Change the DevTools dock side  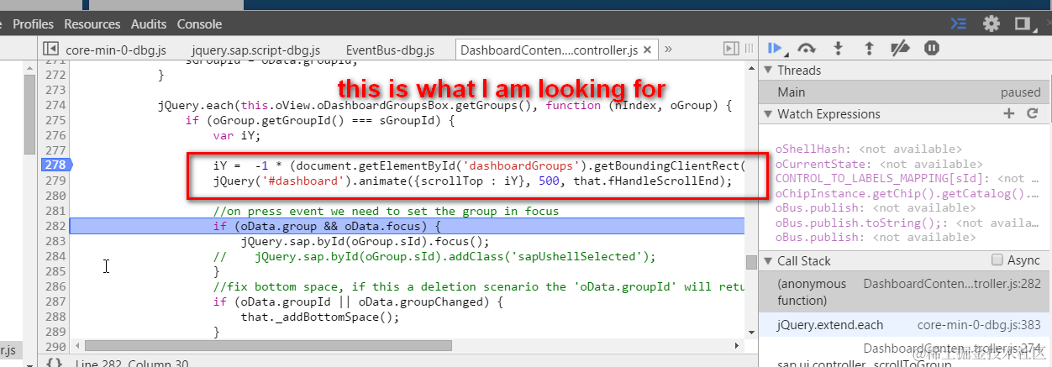click(x=1023, y=24)
